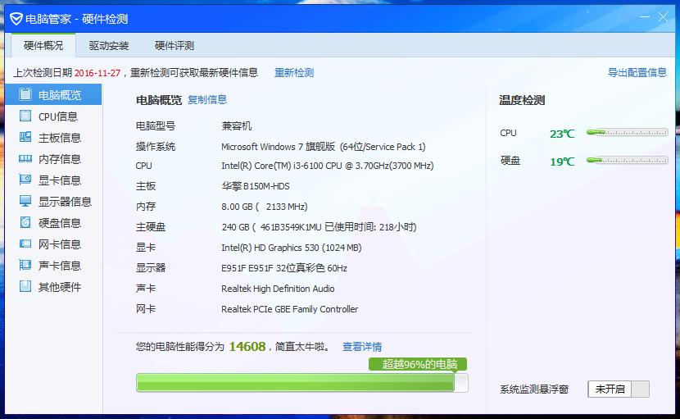The height and width of the screenshot is (419, 680).
Task: Click the display value E951F 32位真彩色 60Hz
Action: pyautogui.click(x=284, y=268)
